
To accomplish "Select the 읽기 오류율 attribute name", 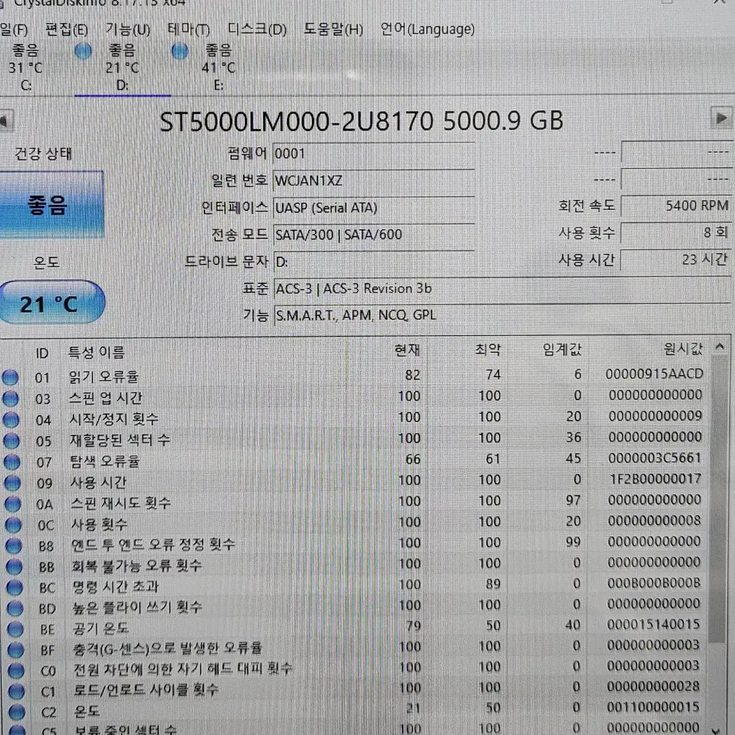I will click(104, 377).
